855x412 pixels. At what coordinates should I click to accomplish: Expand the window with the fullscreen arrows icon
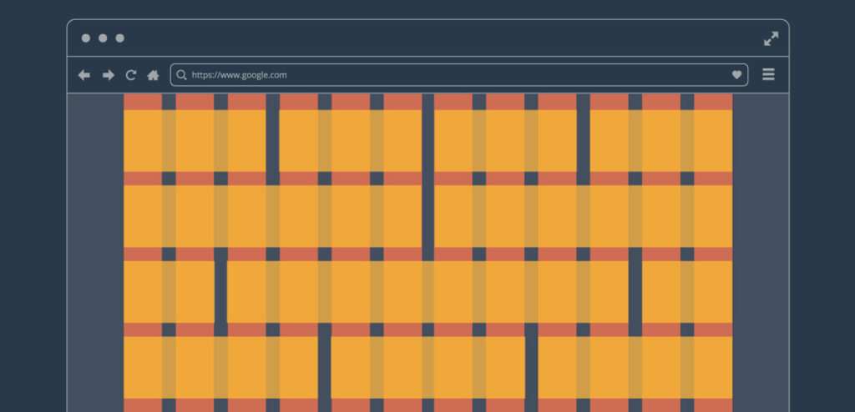[x=771, y=38]
